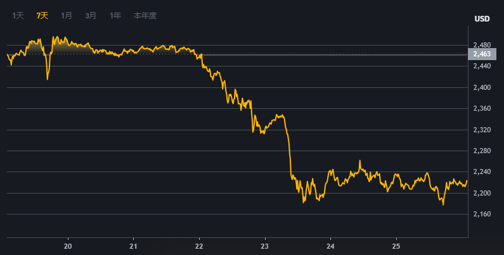The width and height of the screenshot is (504, 255).
Task: Click the highlighted 2,463 price tag
Action: click(482, 54)
